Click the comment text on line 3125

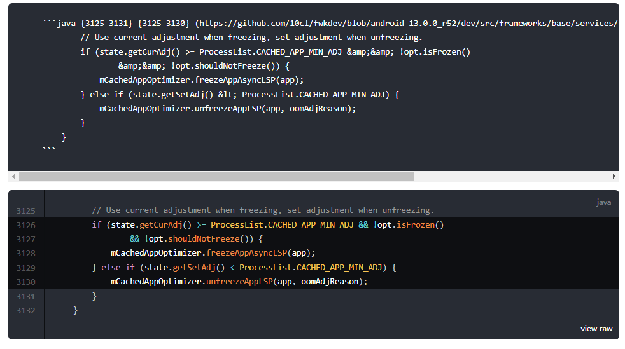click(263, 210)
